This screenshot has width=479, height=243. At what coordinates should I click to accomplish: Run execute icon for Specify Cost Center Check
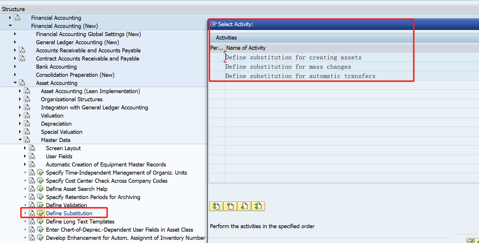40,181
